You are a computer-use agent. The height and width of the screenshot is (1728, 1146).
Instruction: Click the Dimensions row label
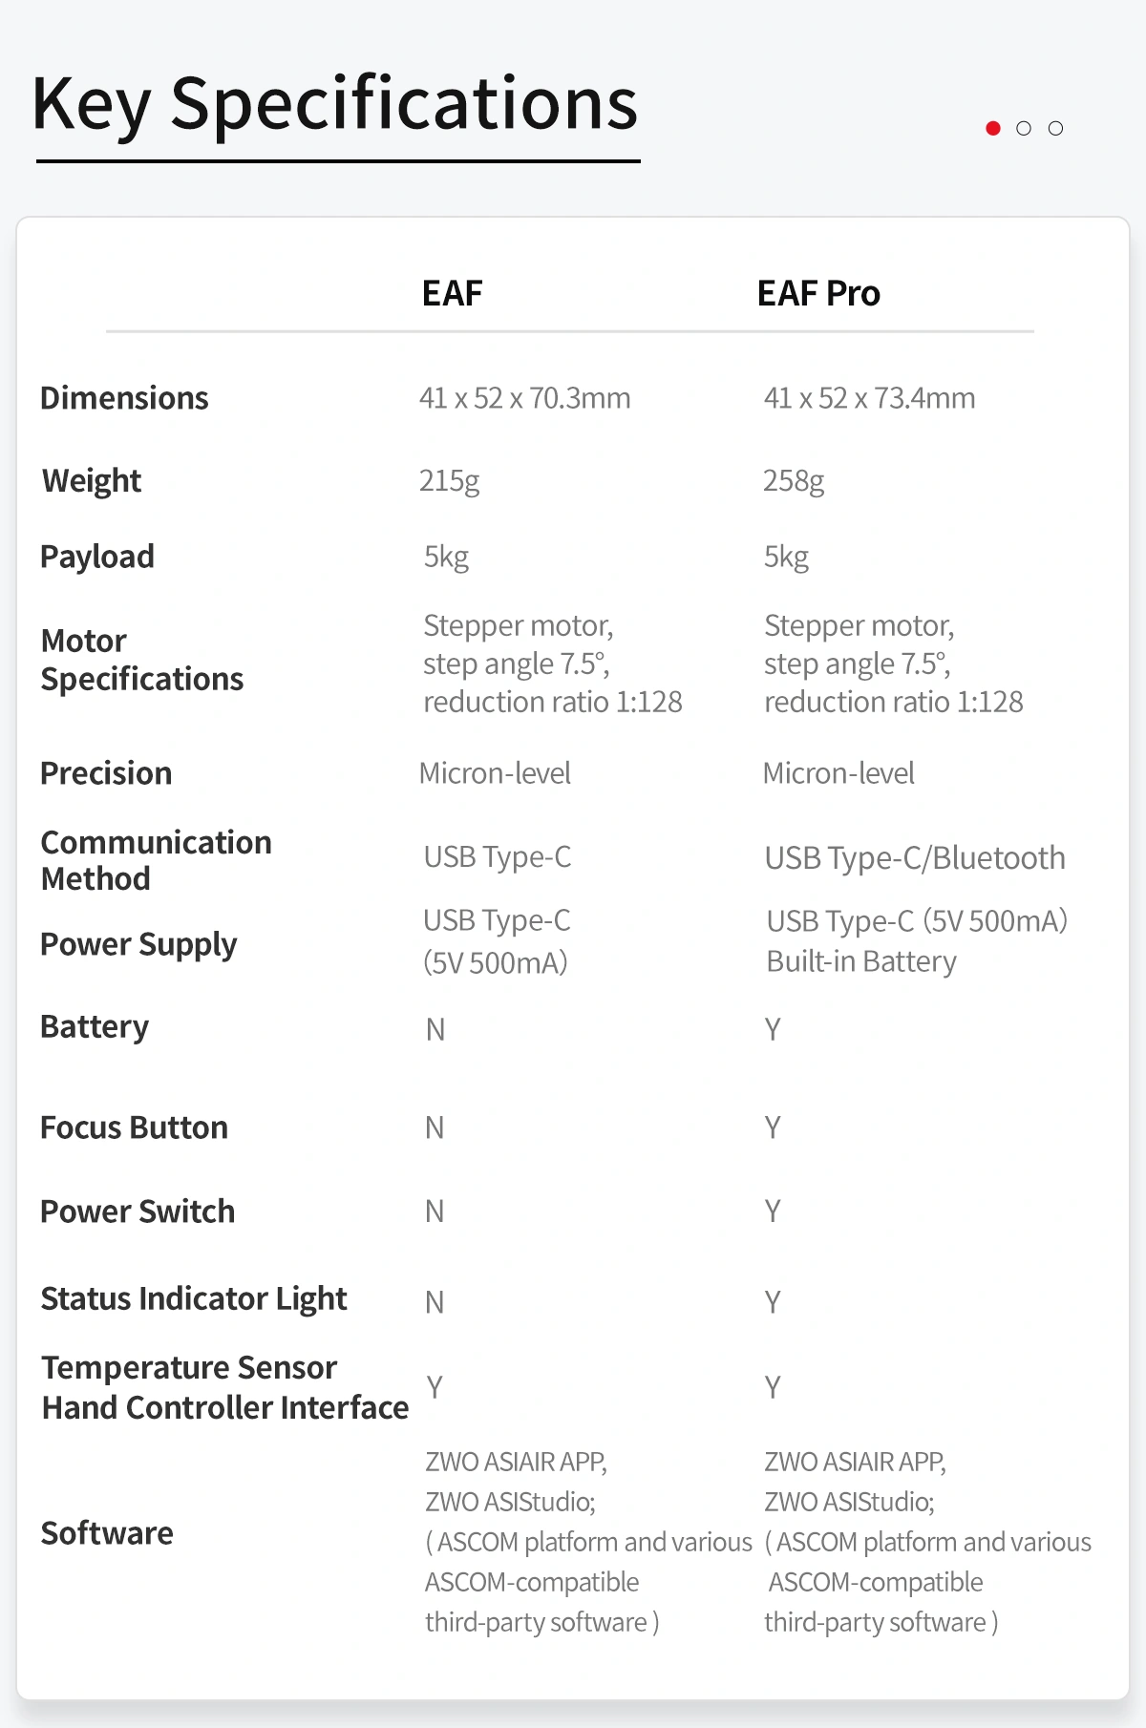point(124,398)
